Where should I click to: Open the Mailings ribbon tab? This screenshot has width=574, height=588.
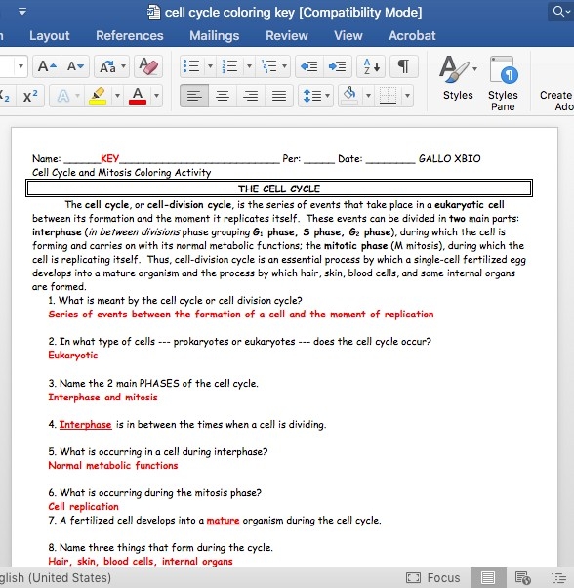215,35
